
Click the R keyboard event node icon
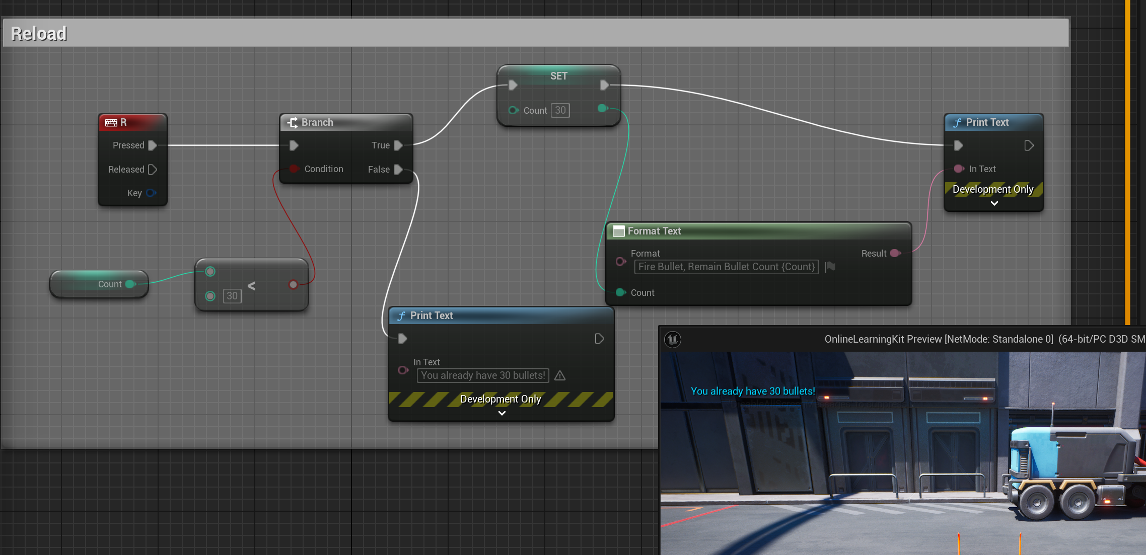[111, 122]
